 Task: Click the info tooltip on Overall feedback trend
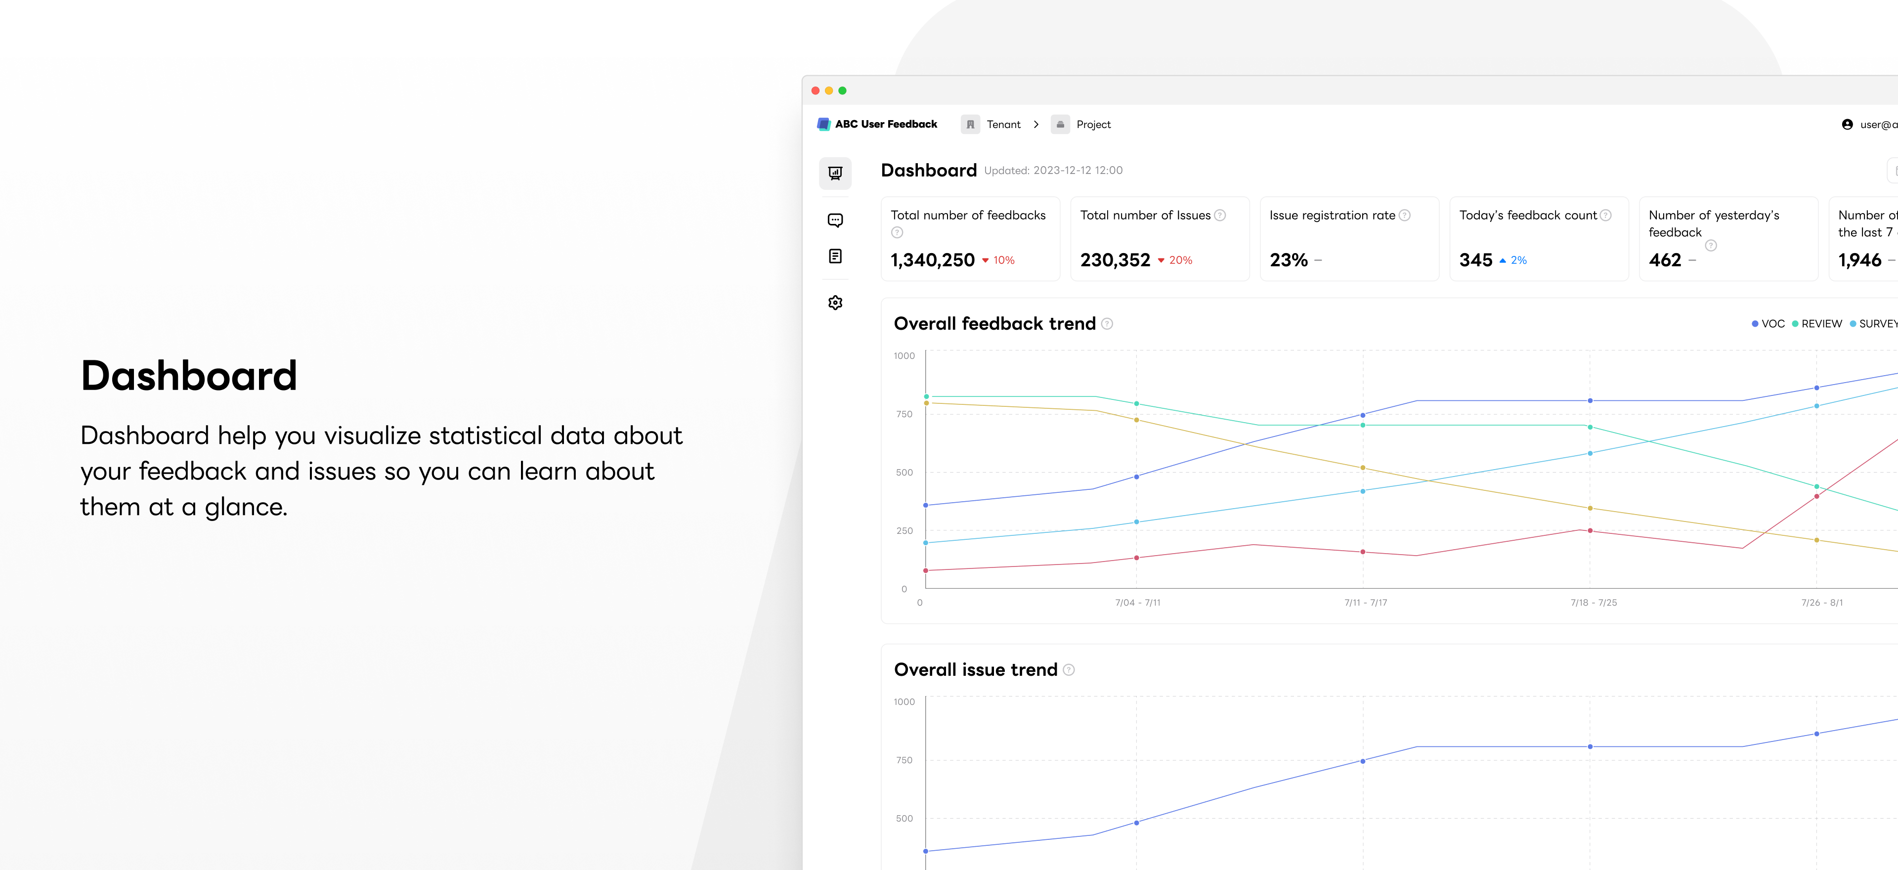(x=1109, y=324)
